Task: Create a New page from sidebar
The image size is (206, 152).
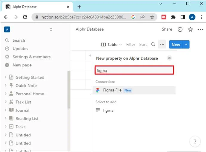Action: (22, 65)
